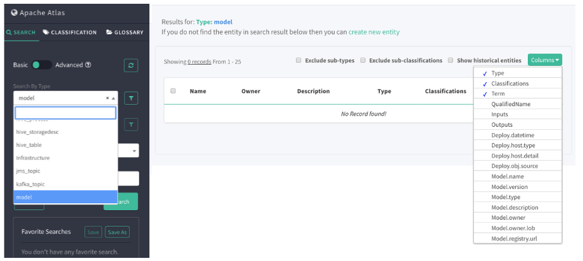This screenshot has height=261, width=583.
Task: Select all rows header checkbox
Action: (x=173, y=91)
